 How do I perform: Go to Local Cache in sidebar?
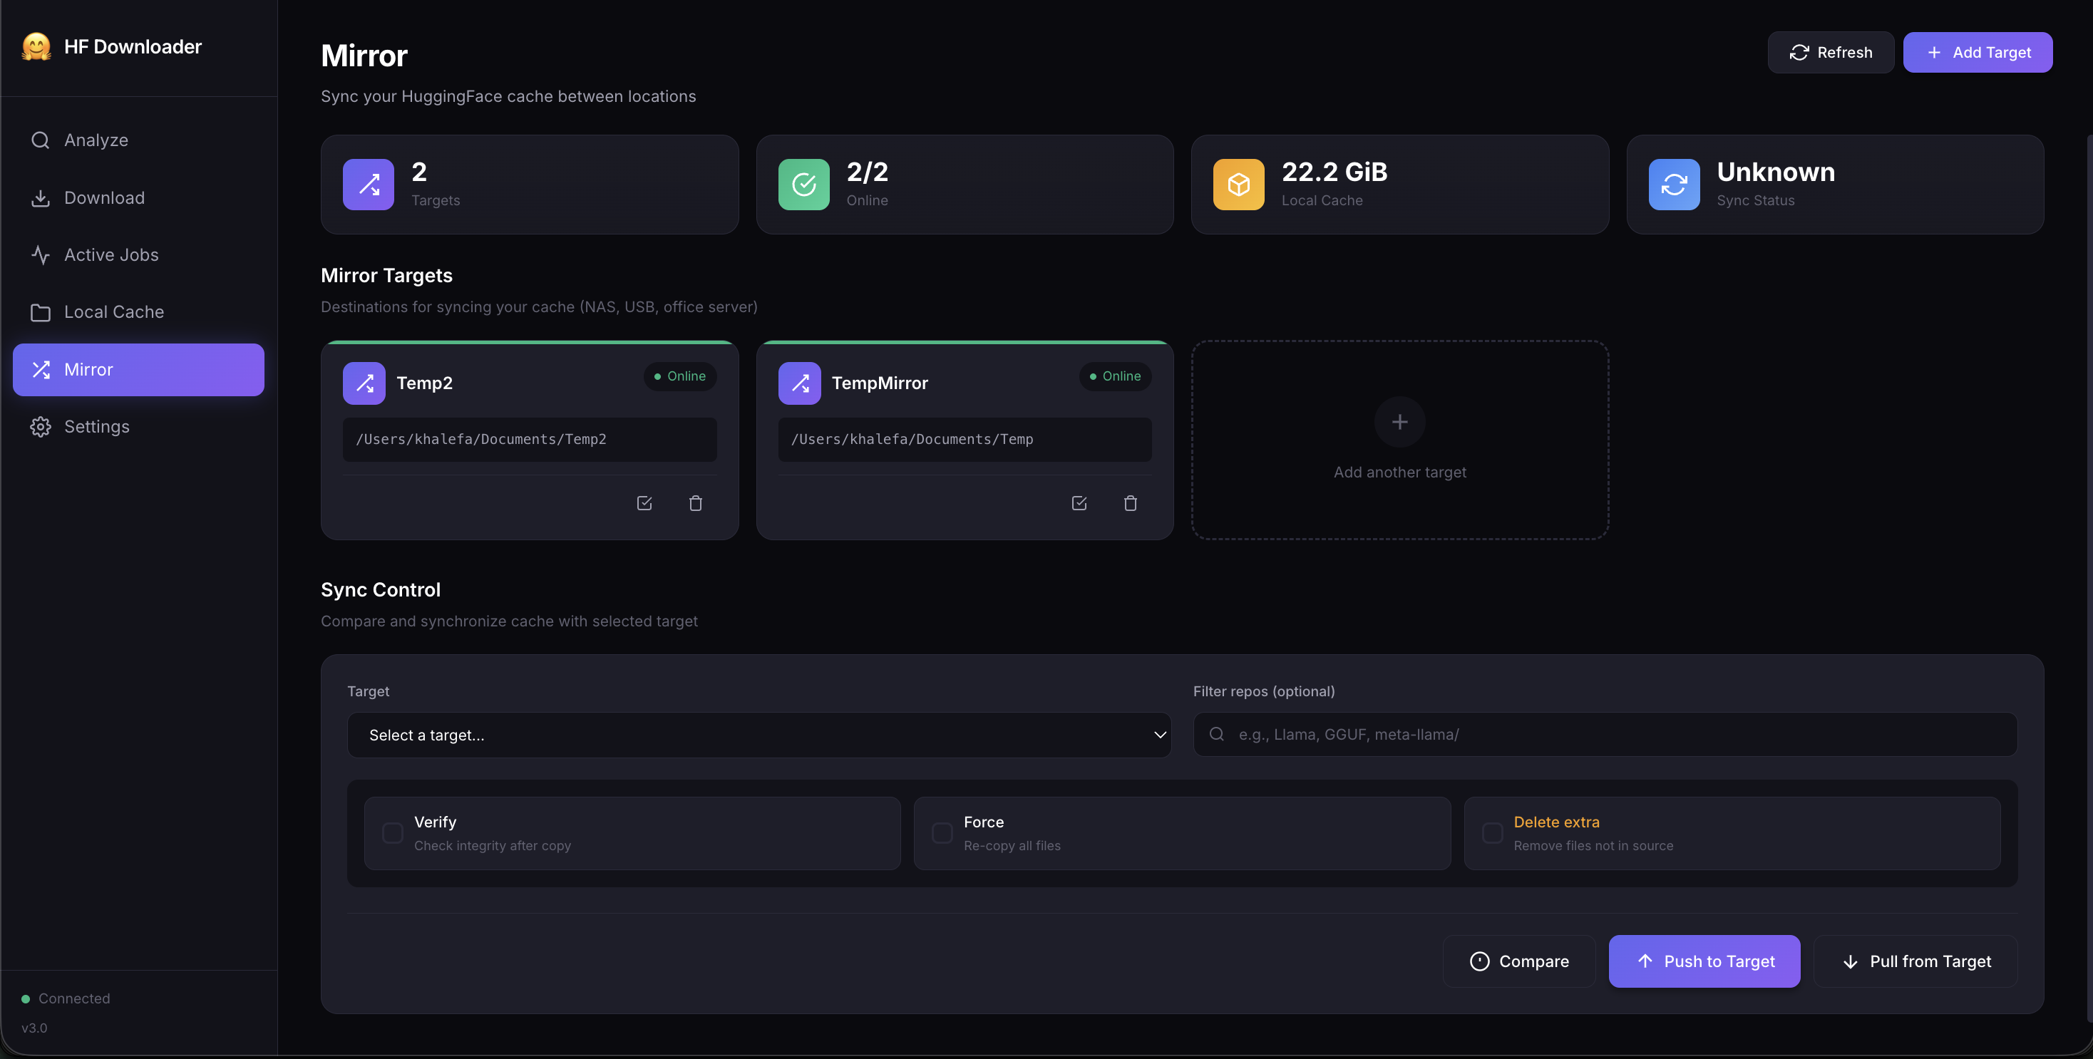[114, 312]
